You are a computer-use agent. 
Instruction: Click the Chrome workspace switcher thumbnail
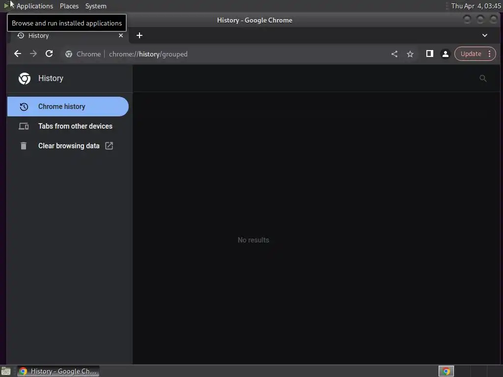click(446, 371)
